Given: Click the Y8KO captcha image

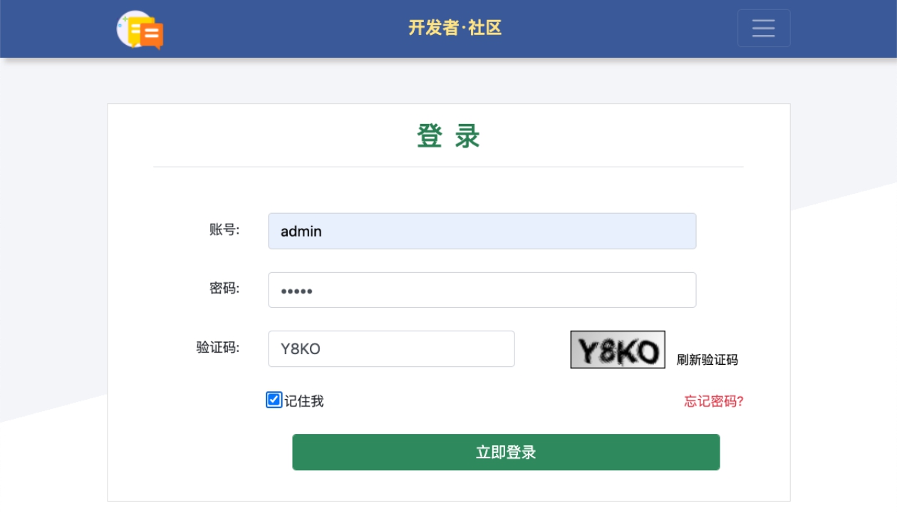Looking at the screenshot, I should (x=618, y=350).
